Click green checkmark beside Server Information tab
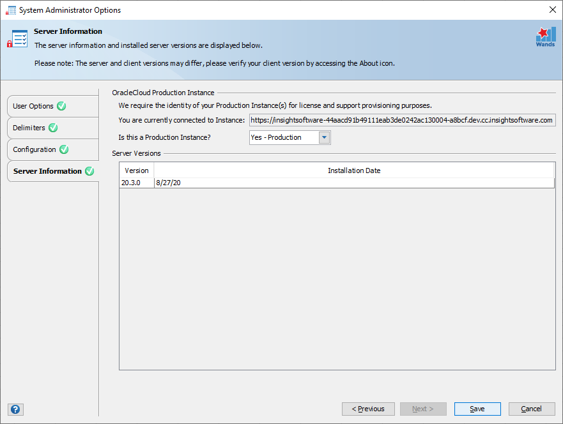 point(89,171)
